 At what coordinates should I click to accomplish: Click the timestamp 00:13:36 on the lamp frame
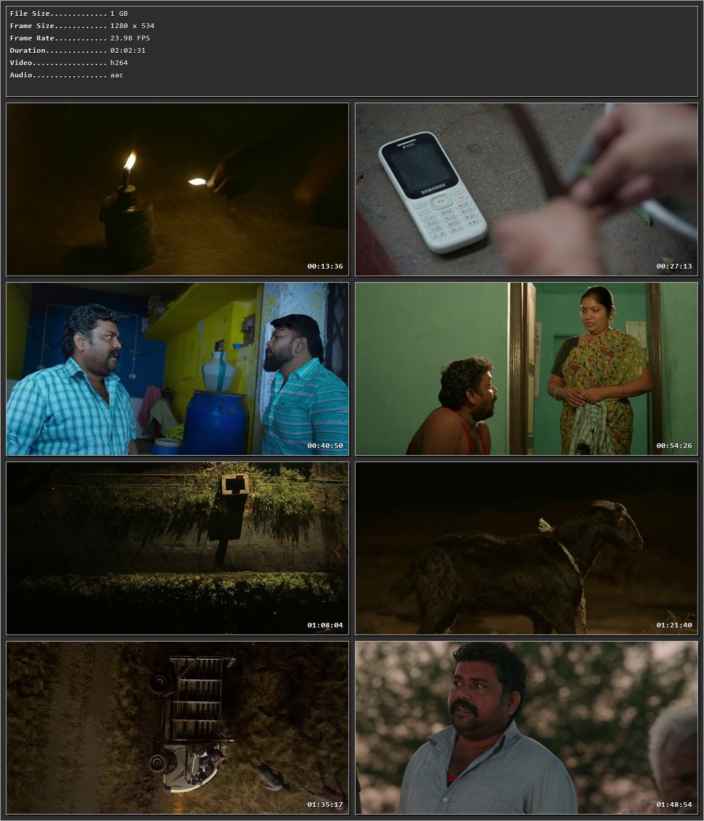(x=324, y=265)
